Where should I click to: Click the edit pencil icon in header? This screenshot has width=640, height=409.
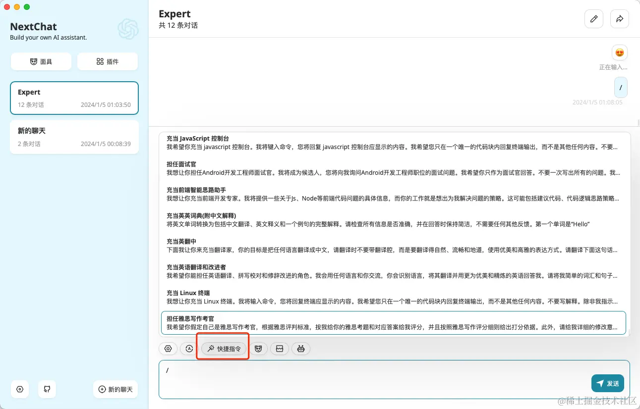click(x=594, y=19)
